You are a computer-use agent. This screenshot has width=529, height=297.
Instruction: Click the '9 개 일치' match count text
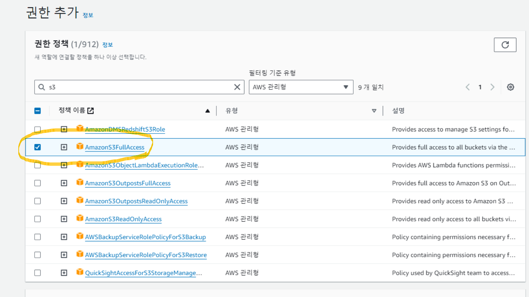pyautogui.click(x=371, y=87)
